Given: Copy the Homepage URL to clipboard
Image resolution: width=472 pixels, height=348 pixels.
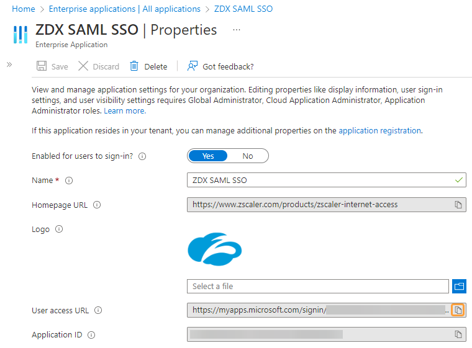Looking at the screenshot, I should pyautogui.click(x=458, y=204).
